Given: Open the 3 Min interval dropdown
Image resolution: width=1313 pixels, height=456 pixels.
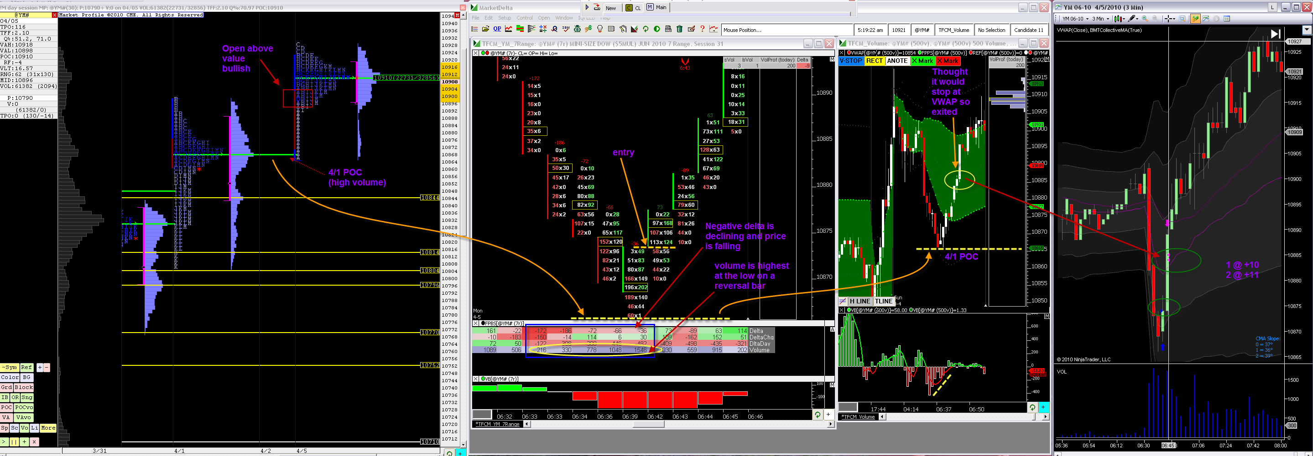Looking at the screenshot, I should pyautogui.click(x=1101, y=19).
